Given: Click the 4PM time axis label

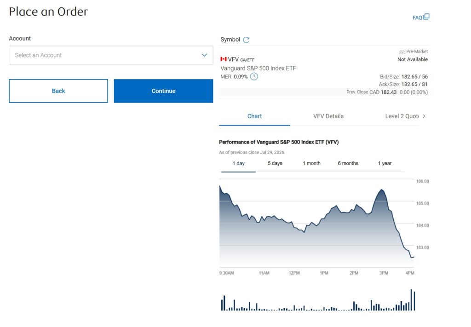Looking at the screenshot, I should click(x=410, y=273).
